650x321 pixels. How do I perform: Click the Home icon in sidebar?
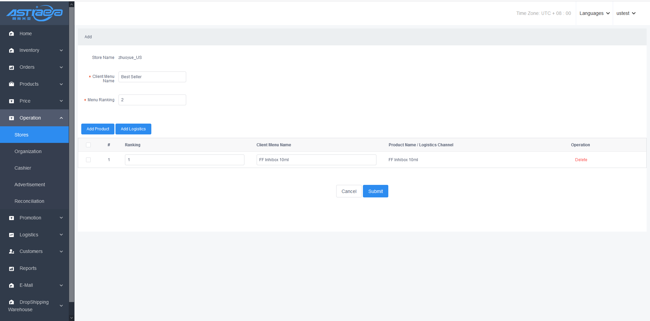pyautogui.click(x=12, y=34)
